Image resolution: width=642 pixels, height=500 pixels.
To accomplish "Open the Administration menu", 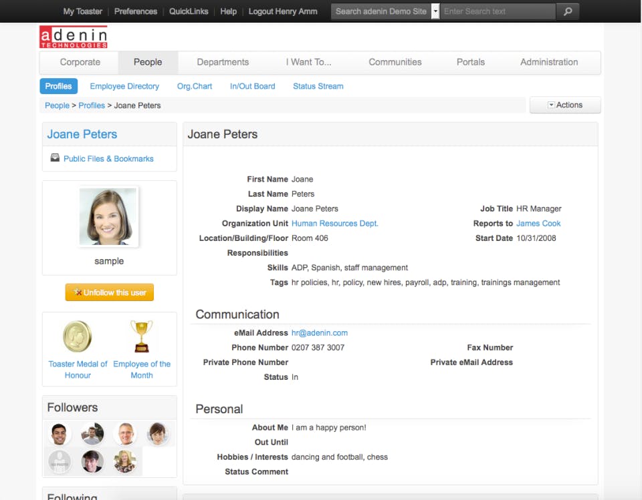I will coord(548,62).
